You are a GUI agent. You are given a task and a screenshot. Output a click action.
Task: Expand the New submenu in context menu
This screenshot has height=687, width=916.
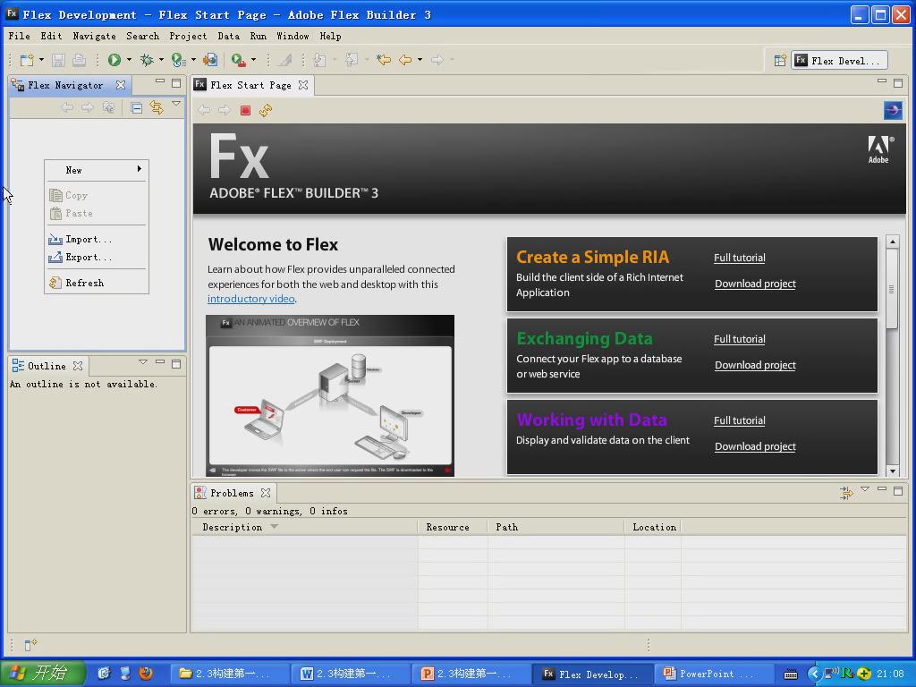click(x=97, y=170)
